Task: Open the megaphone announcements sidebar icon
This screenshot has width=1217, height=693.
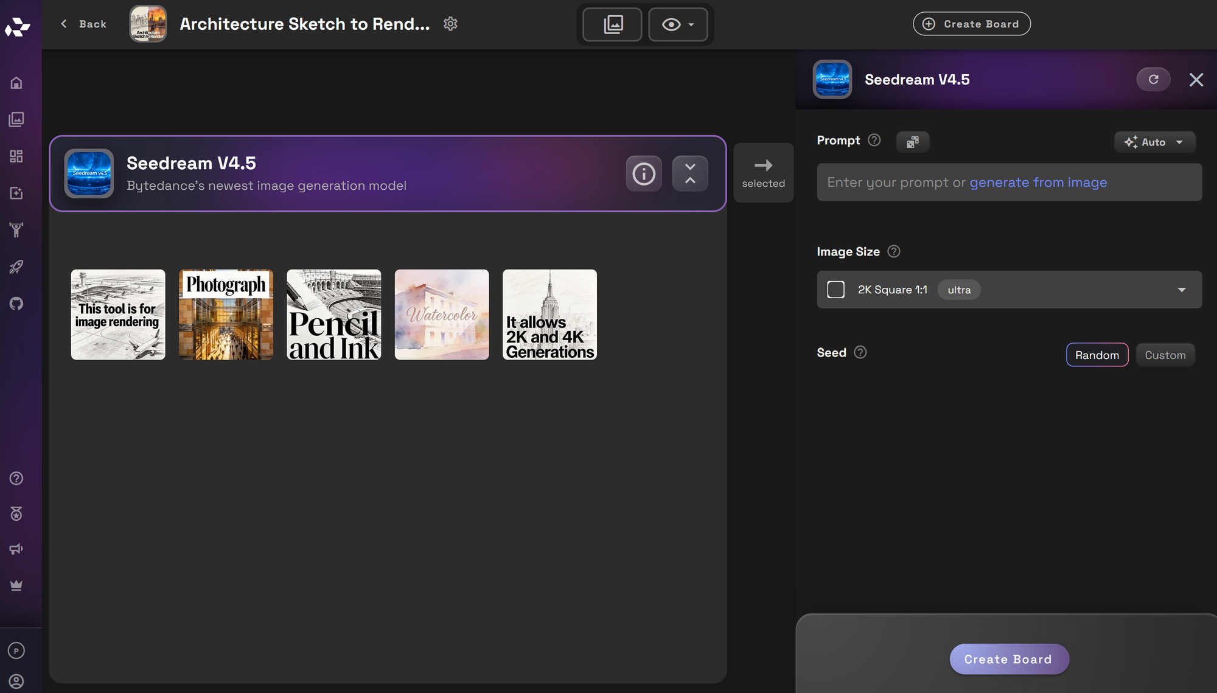Action: (x=16, y=549)
